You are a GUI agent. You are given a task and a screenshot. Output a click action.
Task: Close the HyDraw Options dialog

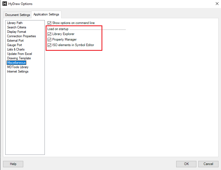point(216,4)
